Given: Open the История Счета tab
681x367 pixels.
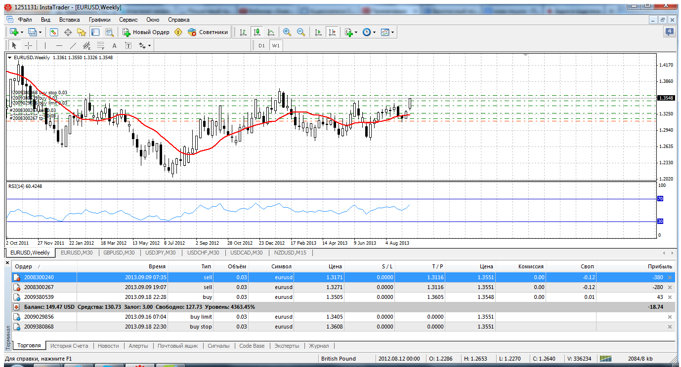Looking at the screenshot, I should click(69, 346).
